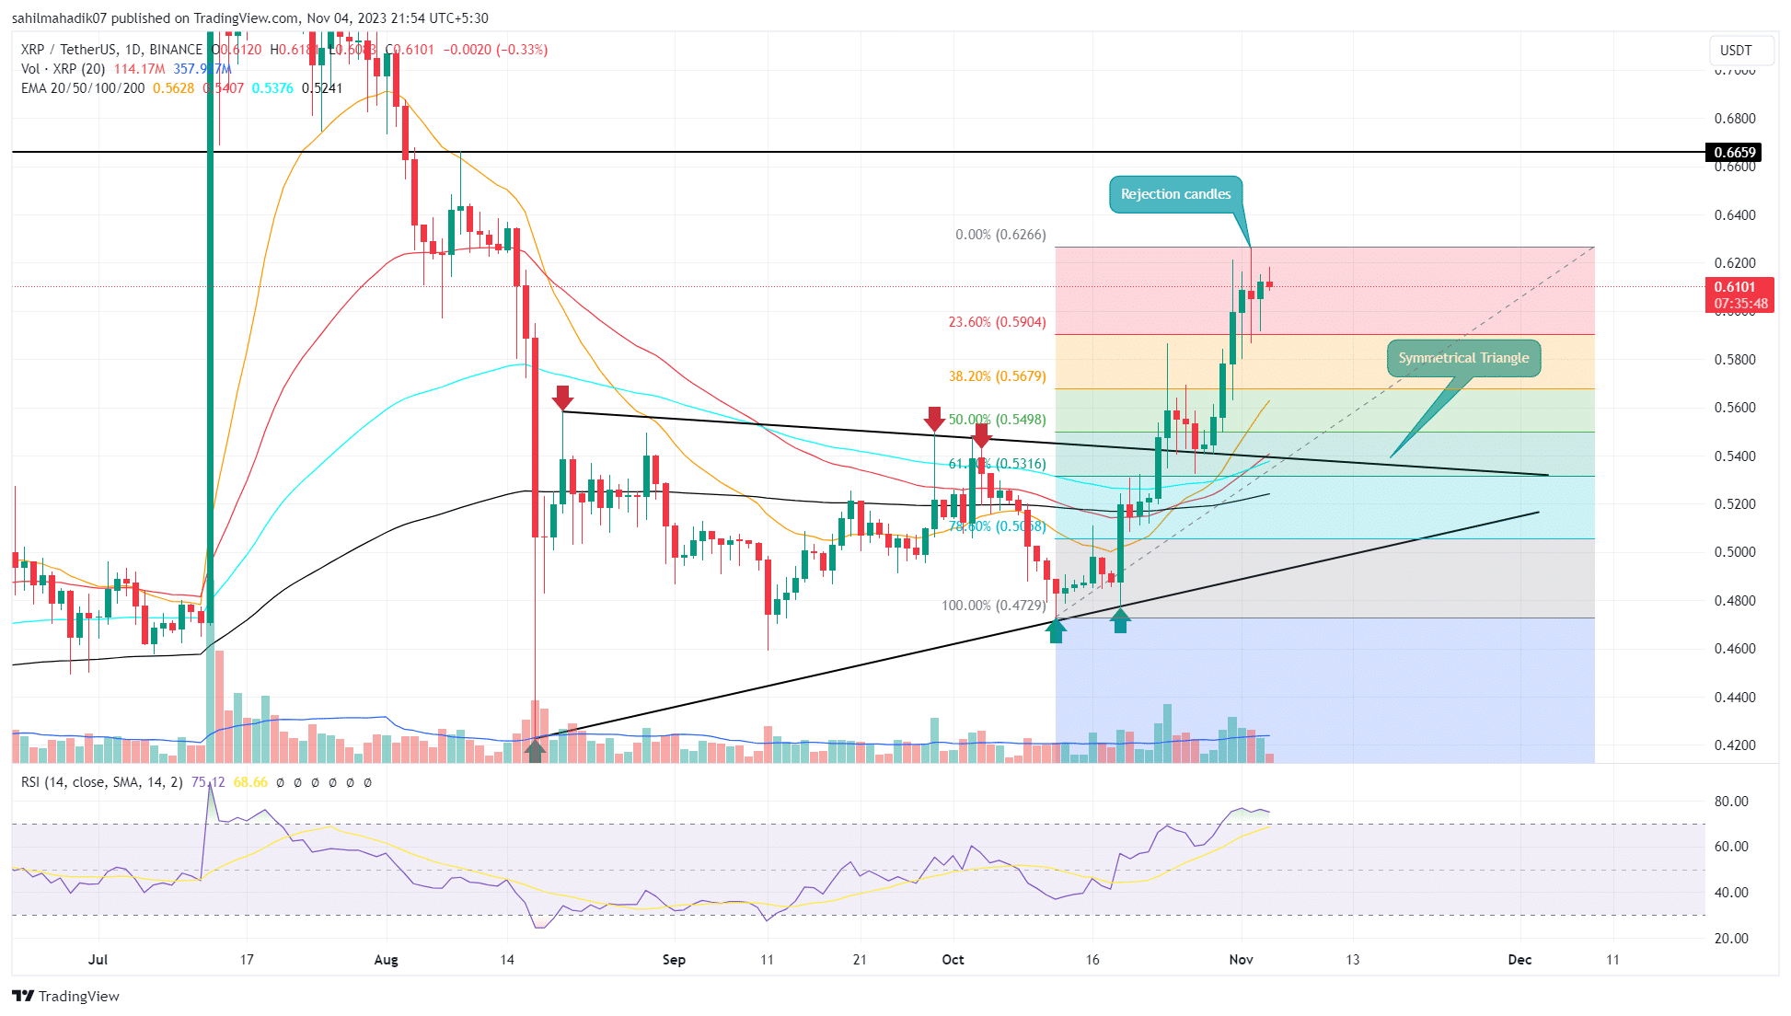Click the −0.0020 (−0.33%) change value
1791x1016 pixels.
(x=495, y=50)
